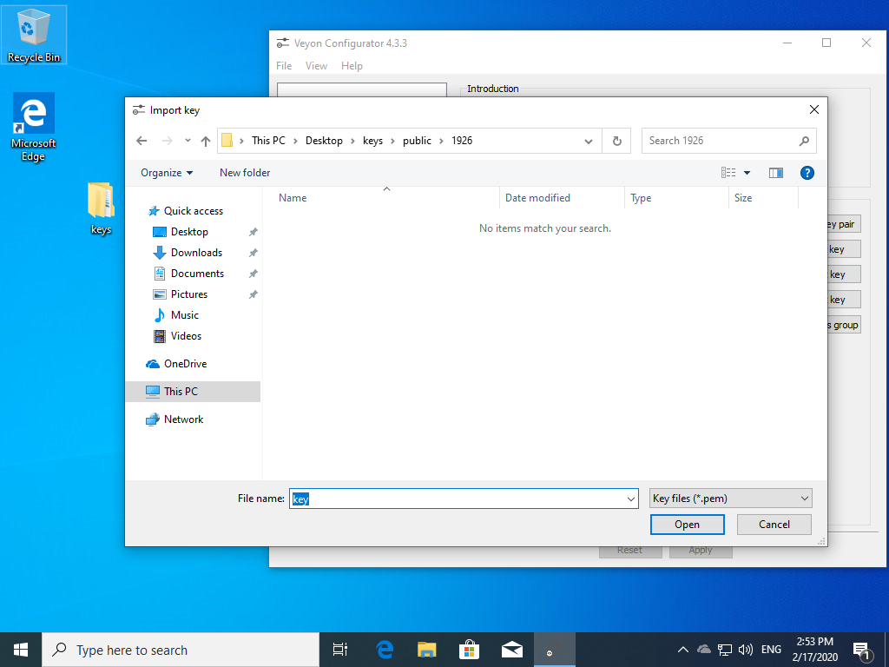Screen dimensions: 889x667
Task: Click the folder icon in the address bar
Action: [227, 141]
